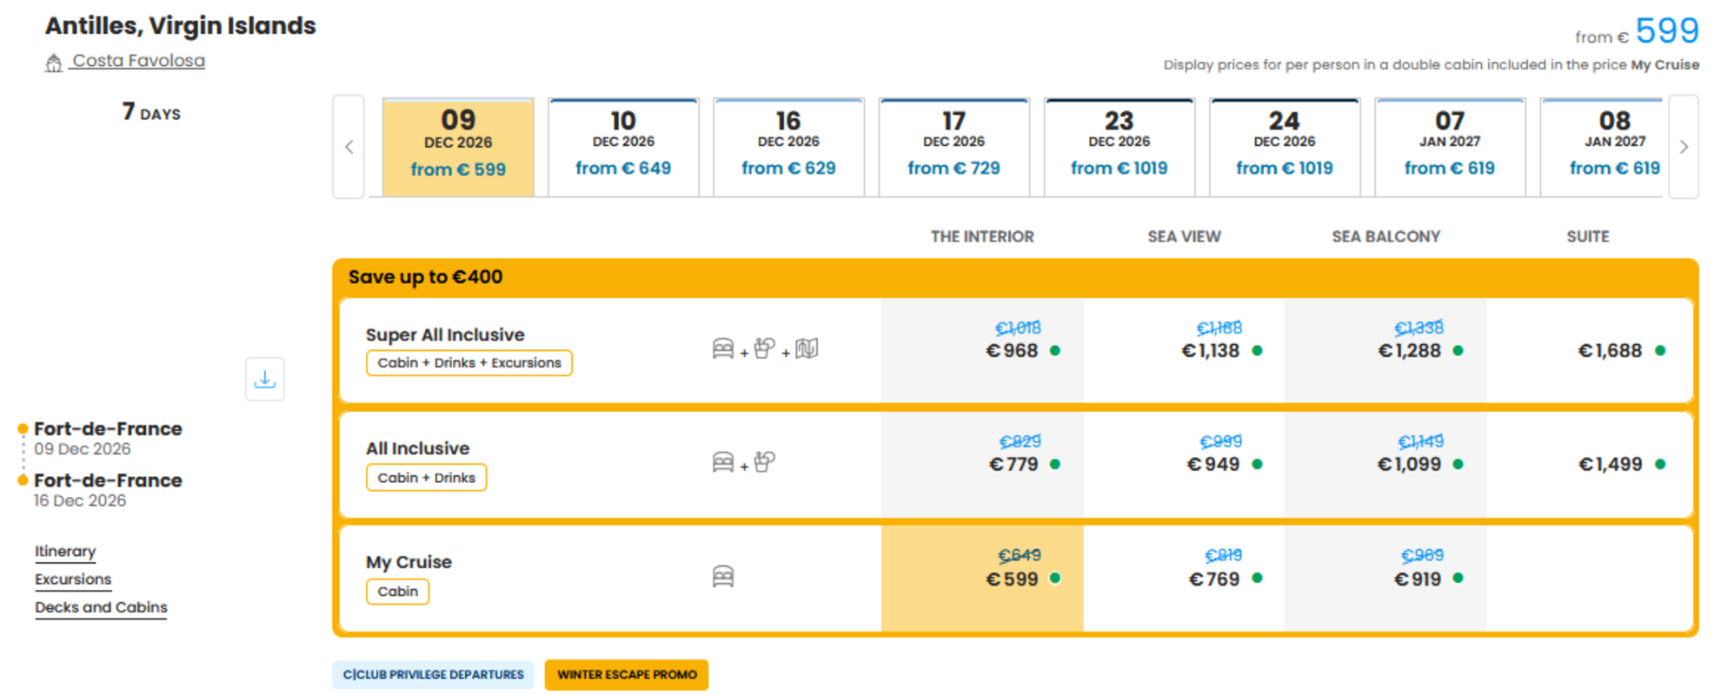Select the 17 Dec 2026 departure tab
The height and width of the screenshot is (695, 1714).
[953, 147]
